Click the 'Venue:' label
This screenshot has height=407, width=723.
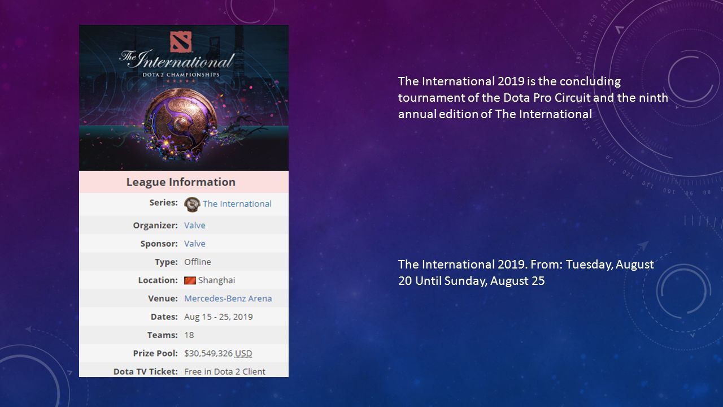tap(164, 298)
